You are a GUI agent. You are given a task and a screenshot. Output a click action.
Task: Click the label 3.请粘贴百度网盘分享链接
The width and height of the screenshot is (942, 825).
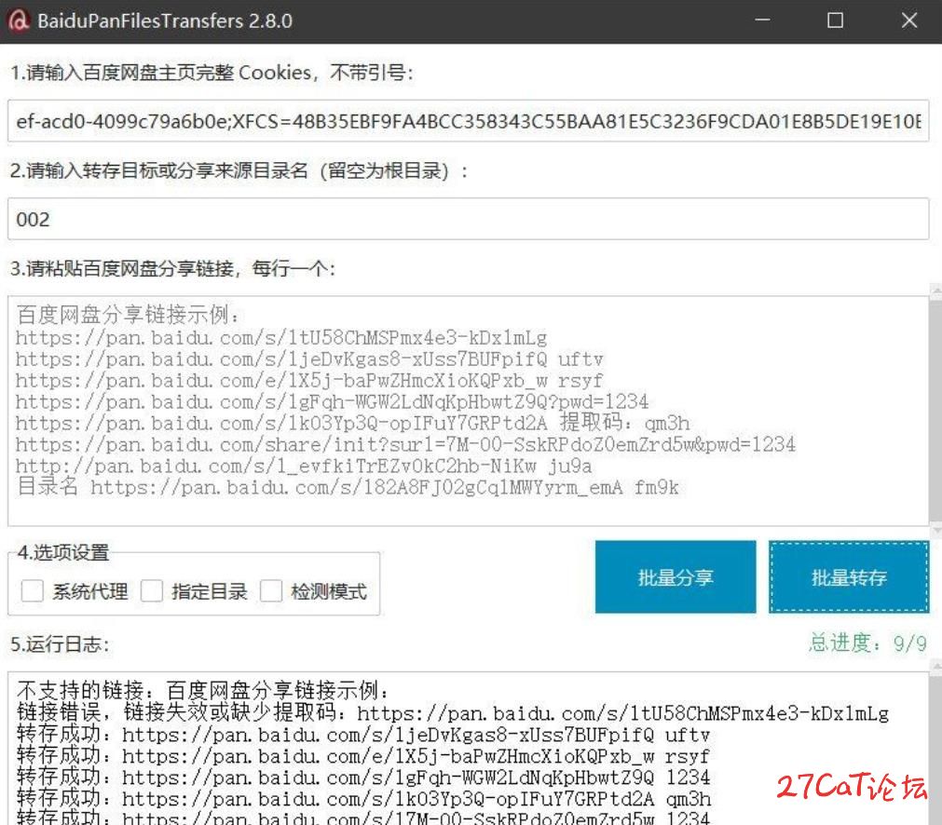pos(173,268)
